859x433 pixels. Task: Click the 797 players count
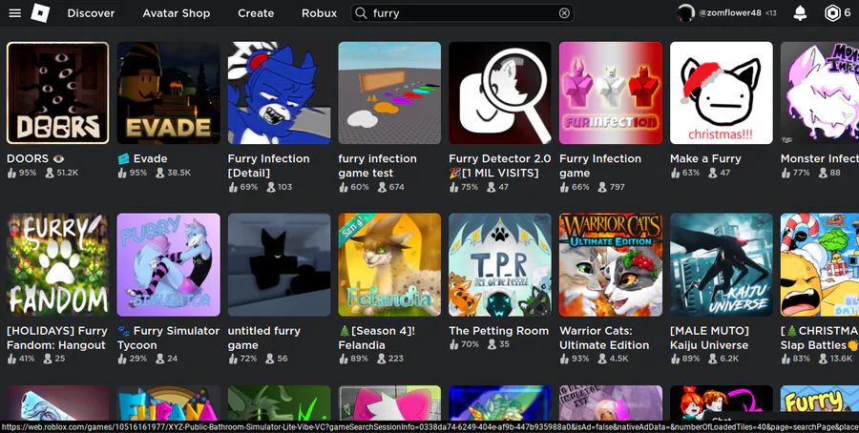[x=612, y=187]
